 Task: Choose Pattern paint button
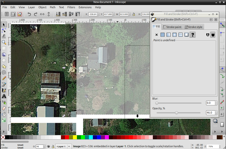180,35
